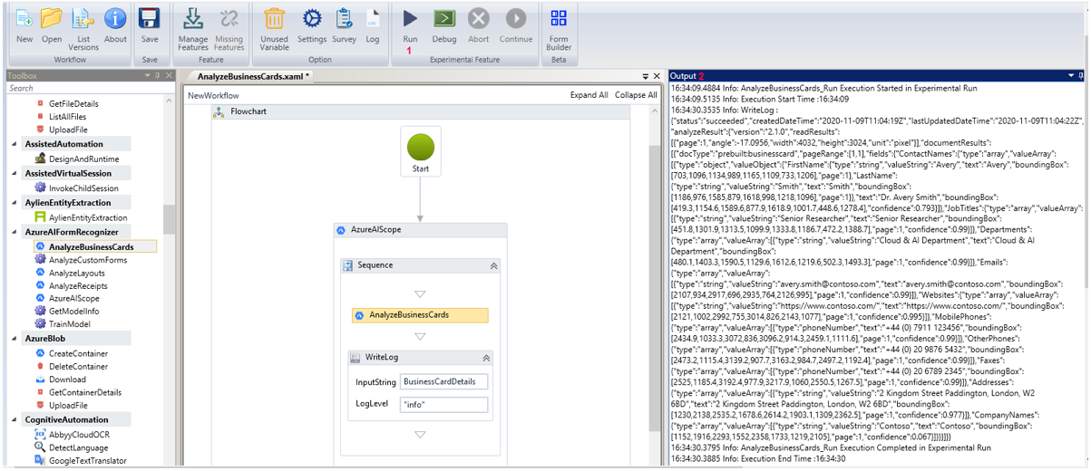The width and height of the screenshot is (1091, 471).
Task: Save the workflow using the Save icon
Action: [150, 20]
